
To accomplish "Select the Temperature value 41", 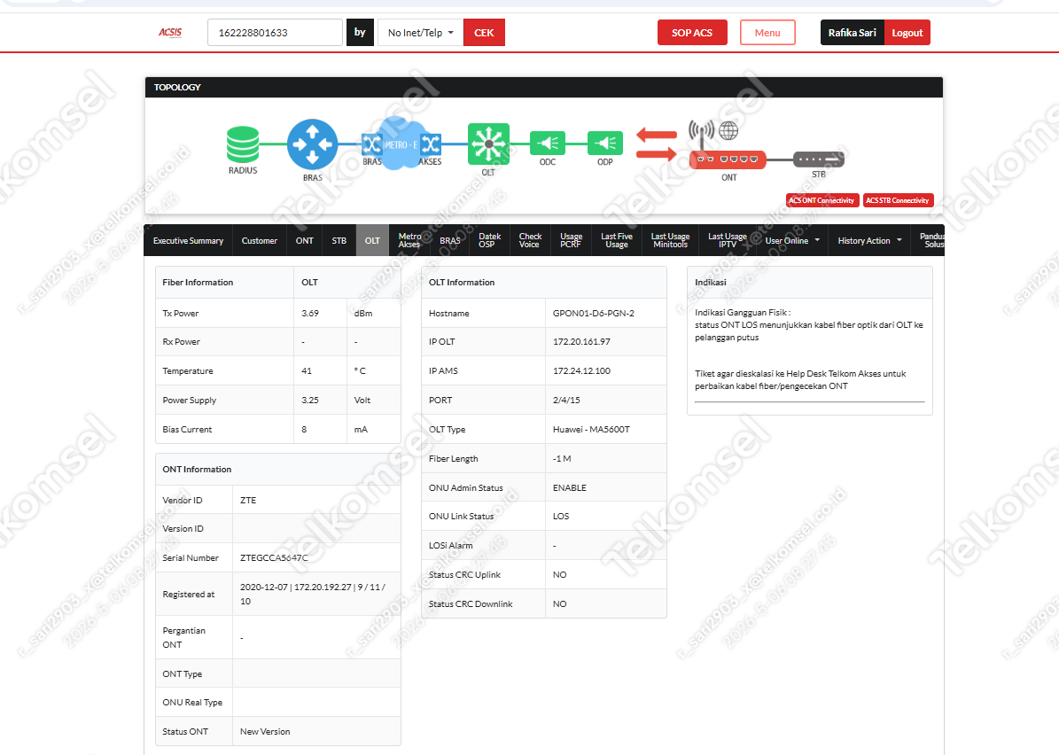I will [307, 370].
